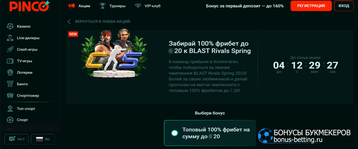Open the Турниры menu item
This screenshot has height=149, width=358.
[112, 6]
